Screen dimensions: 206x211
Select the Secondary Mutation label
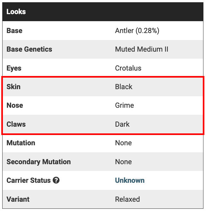[39, 162]
